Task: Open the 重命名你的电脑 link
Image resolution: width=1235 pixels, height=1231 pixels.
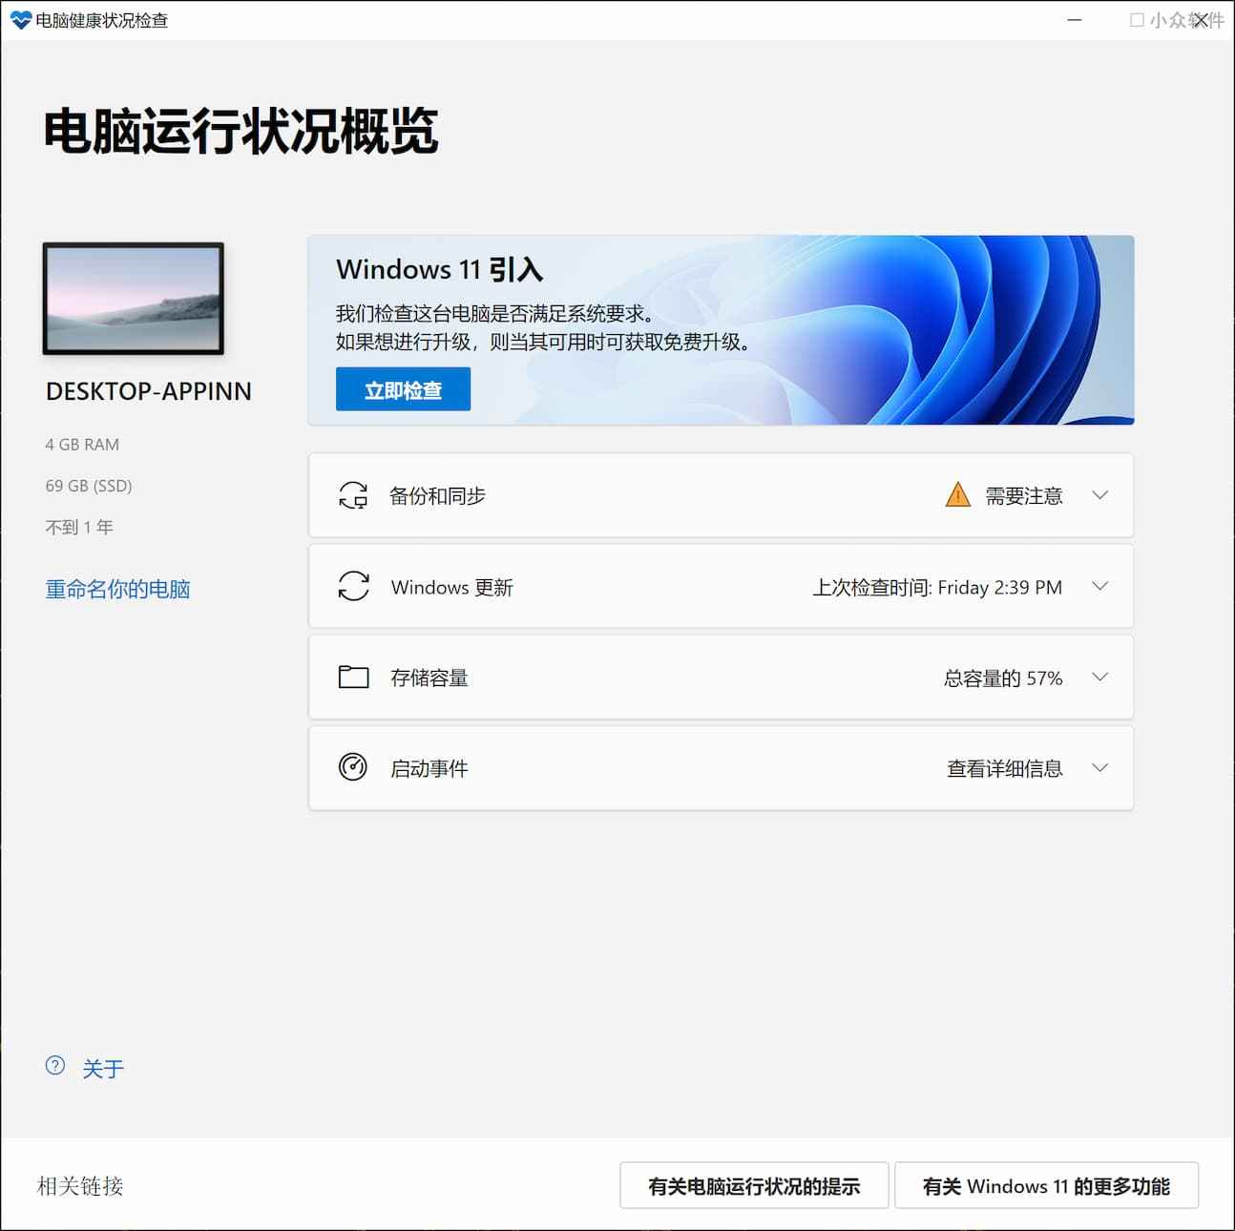Action: (x=117, y=589)
